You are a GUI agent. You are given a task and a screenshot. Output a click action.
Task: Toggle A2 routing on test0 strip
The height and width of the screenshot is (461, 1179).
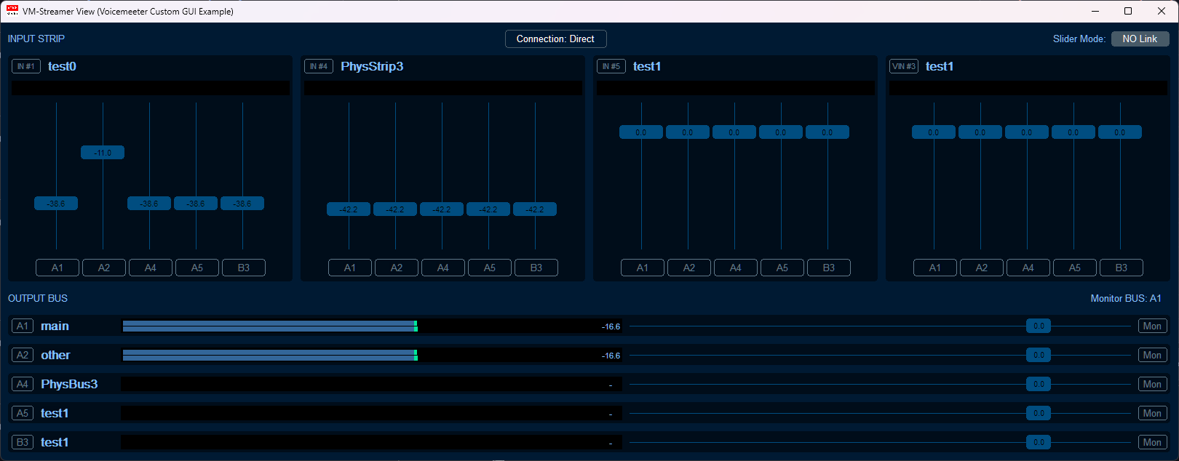(x=104, y=268)
